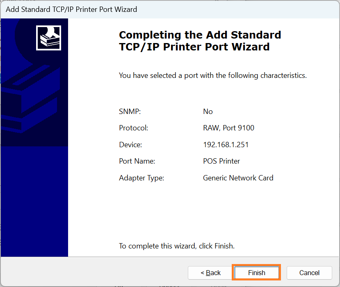
Task: Cancel the printer port wizard
Action: [x=309, y=273]
